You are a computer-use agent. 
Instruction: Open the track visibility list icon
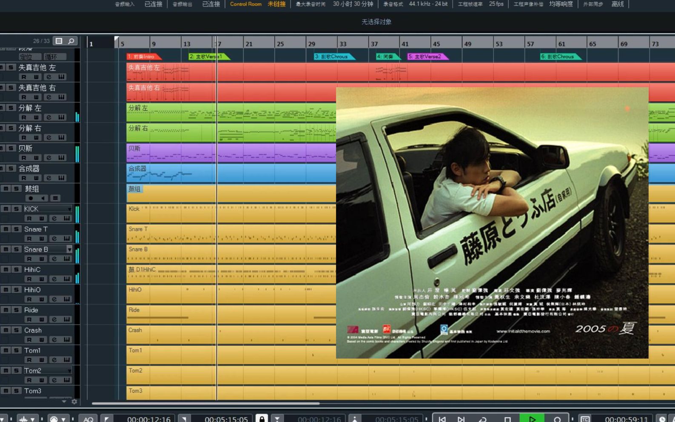(x=59, y=41)
